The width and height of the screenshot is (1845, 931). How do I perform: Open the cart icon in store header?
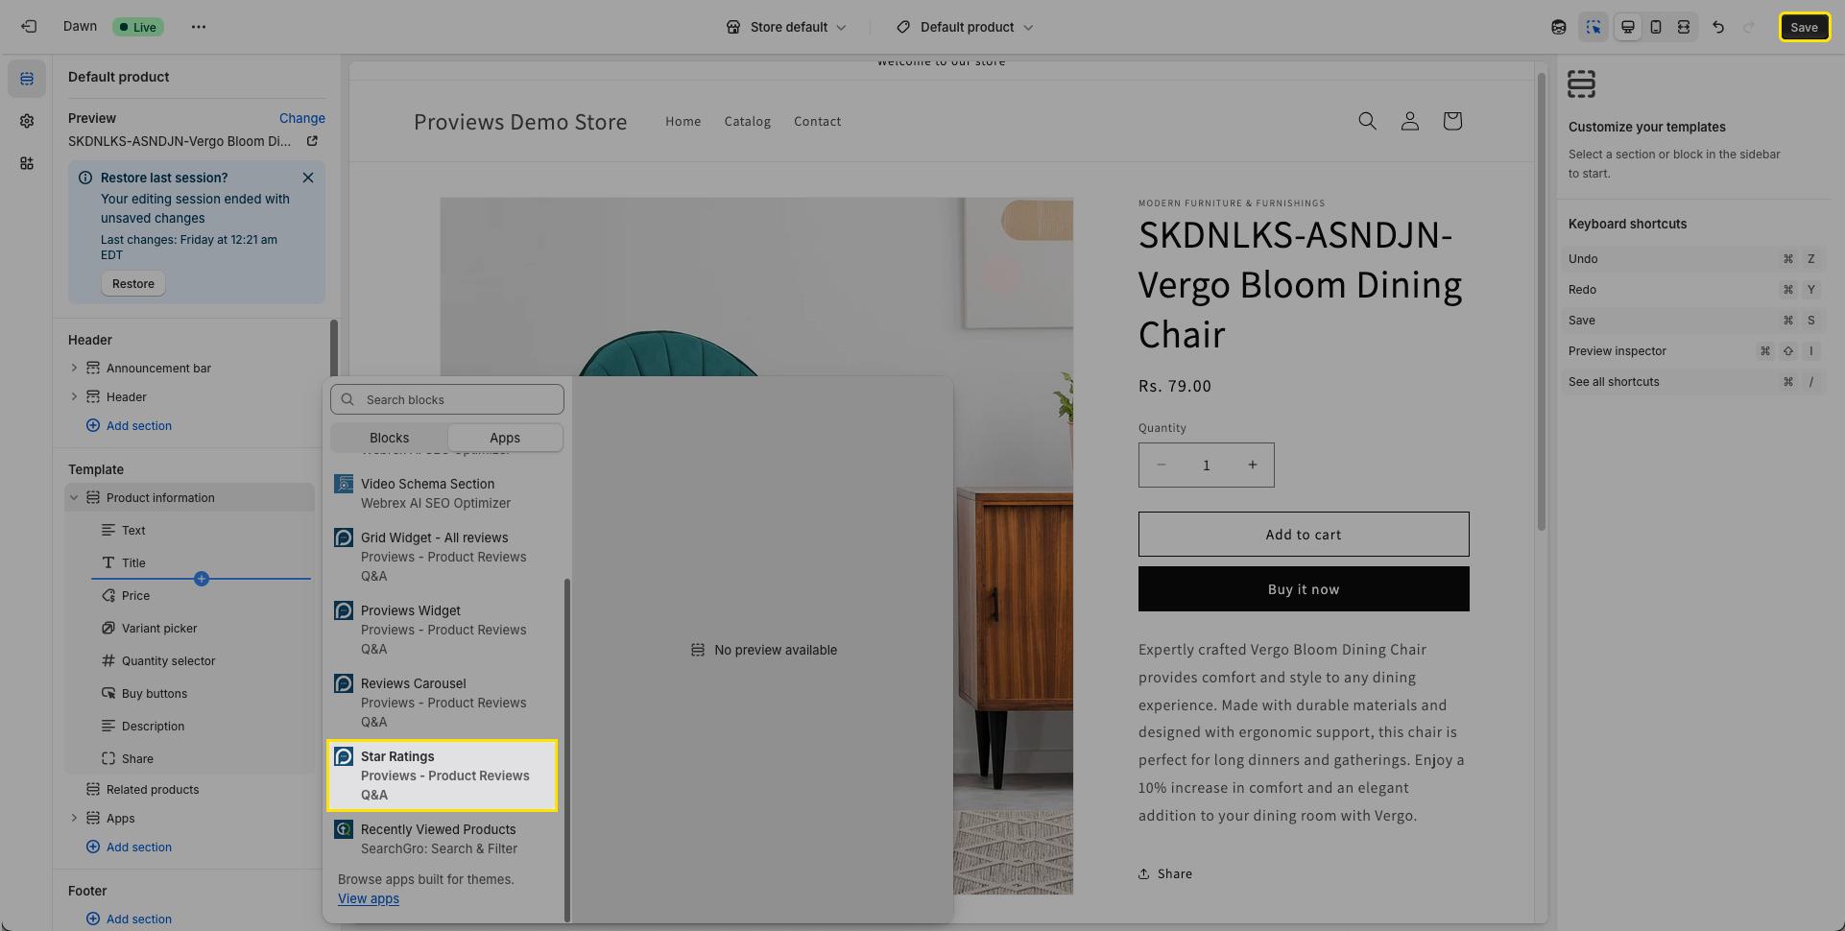pos(1451,121)
